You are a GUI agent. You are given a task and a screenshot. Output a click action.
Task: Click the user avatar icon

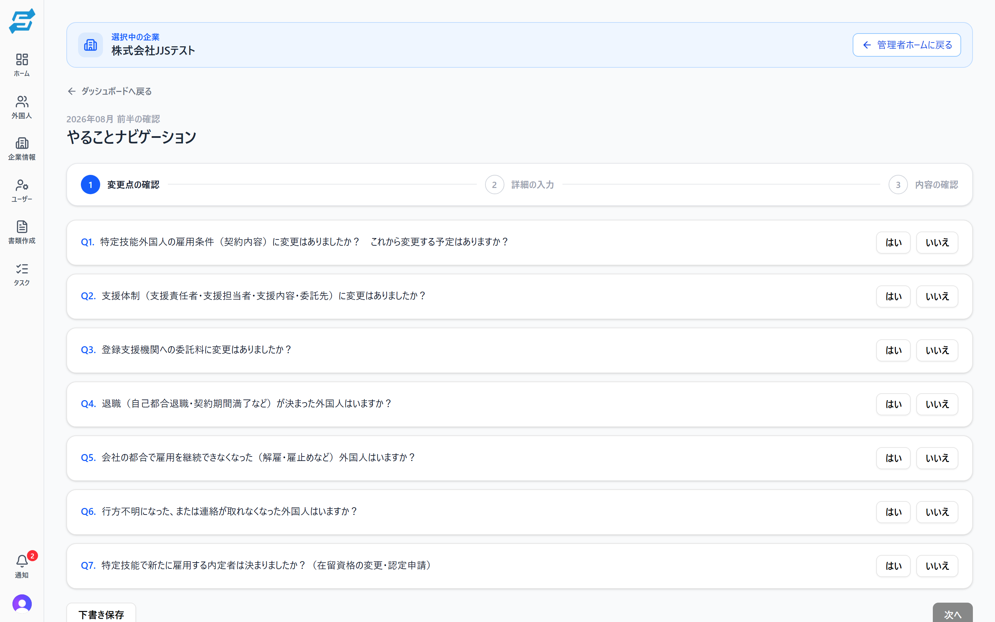(x=22, y=603)
